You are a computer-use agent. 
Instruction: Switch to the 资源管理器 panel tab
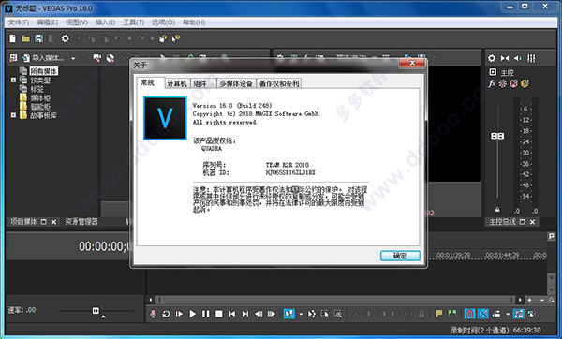(x=81, y=221)
